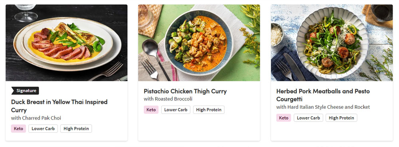Click the High Protein tag under Pistachio Chicken Thigh Curry
The width and height of the screenshot is (399, 147).
pos(209,110)
